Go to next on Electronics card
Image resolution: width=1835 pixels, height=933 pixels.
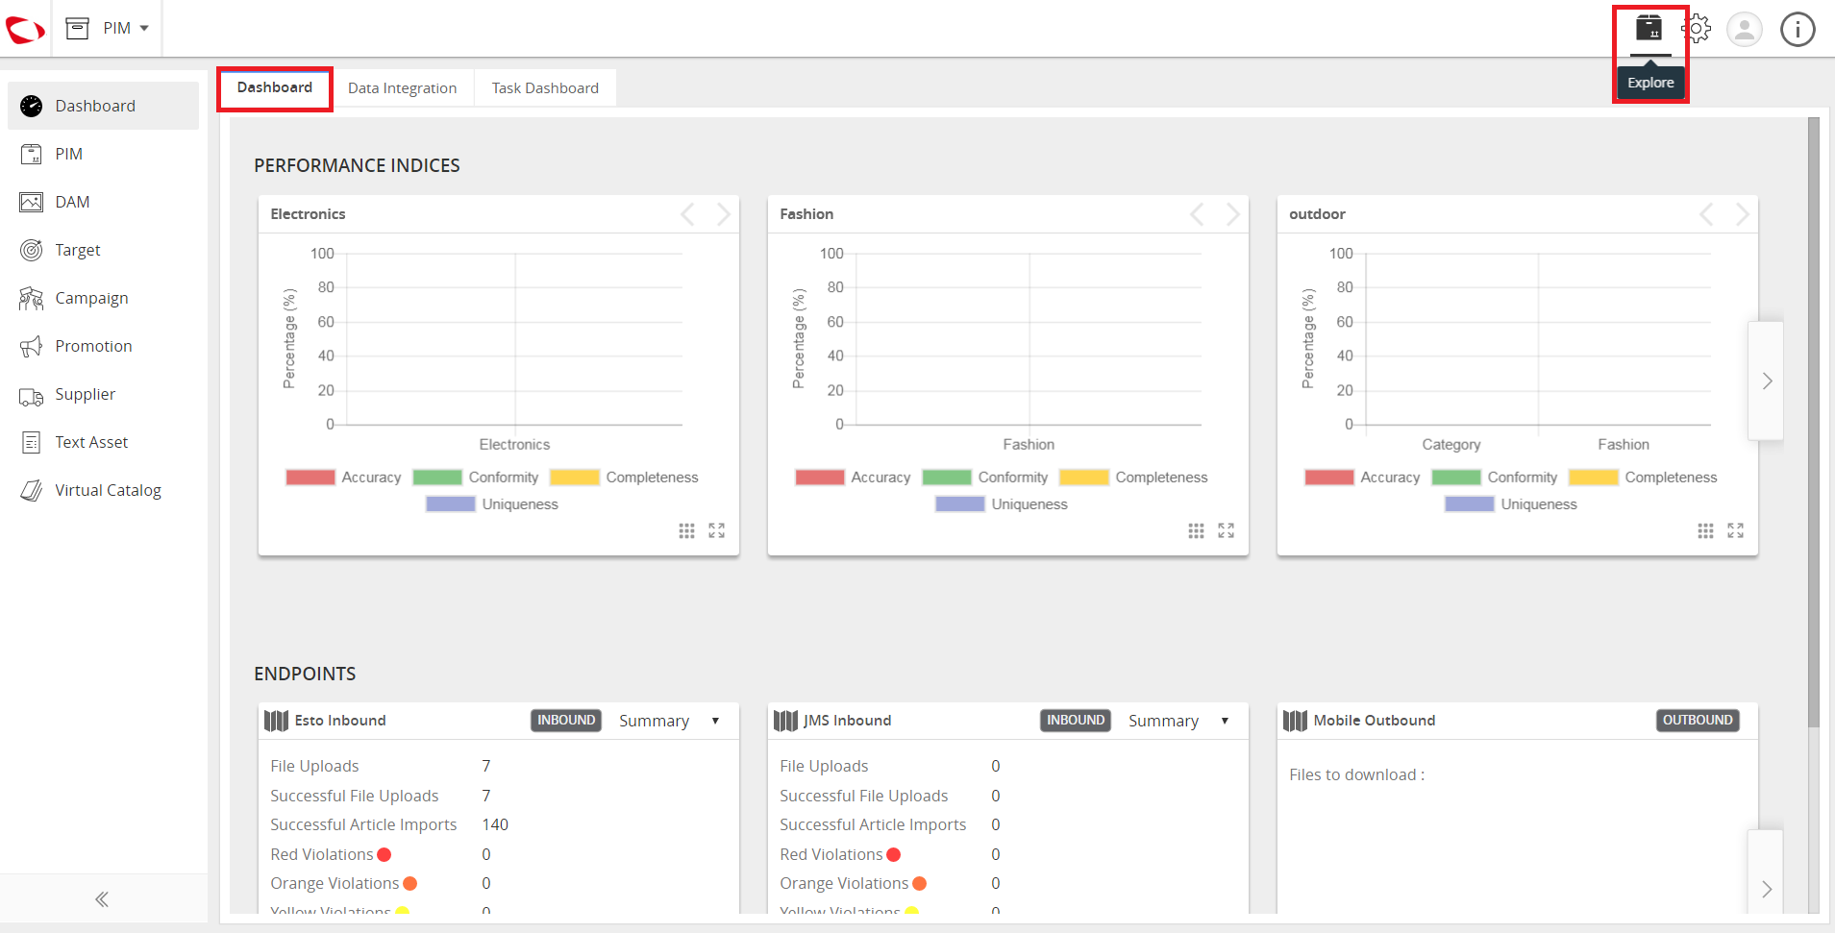(724, 214)
